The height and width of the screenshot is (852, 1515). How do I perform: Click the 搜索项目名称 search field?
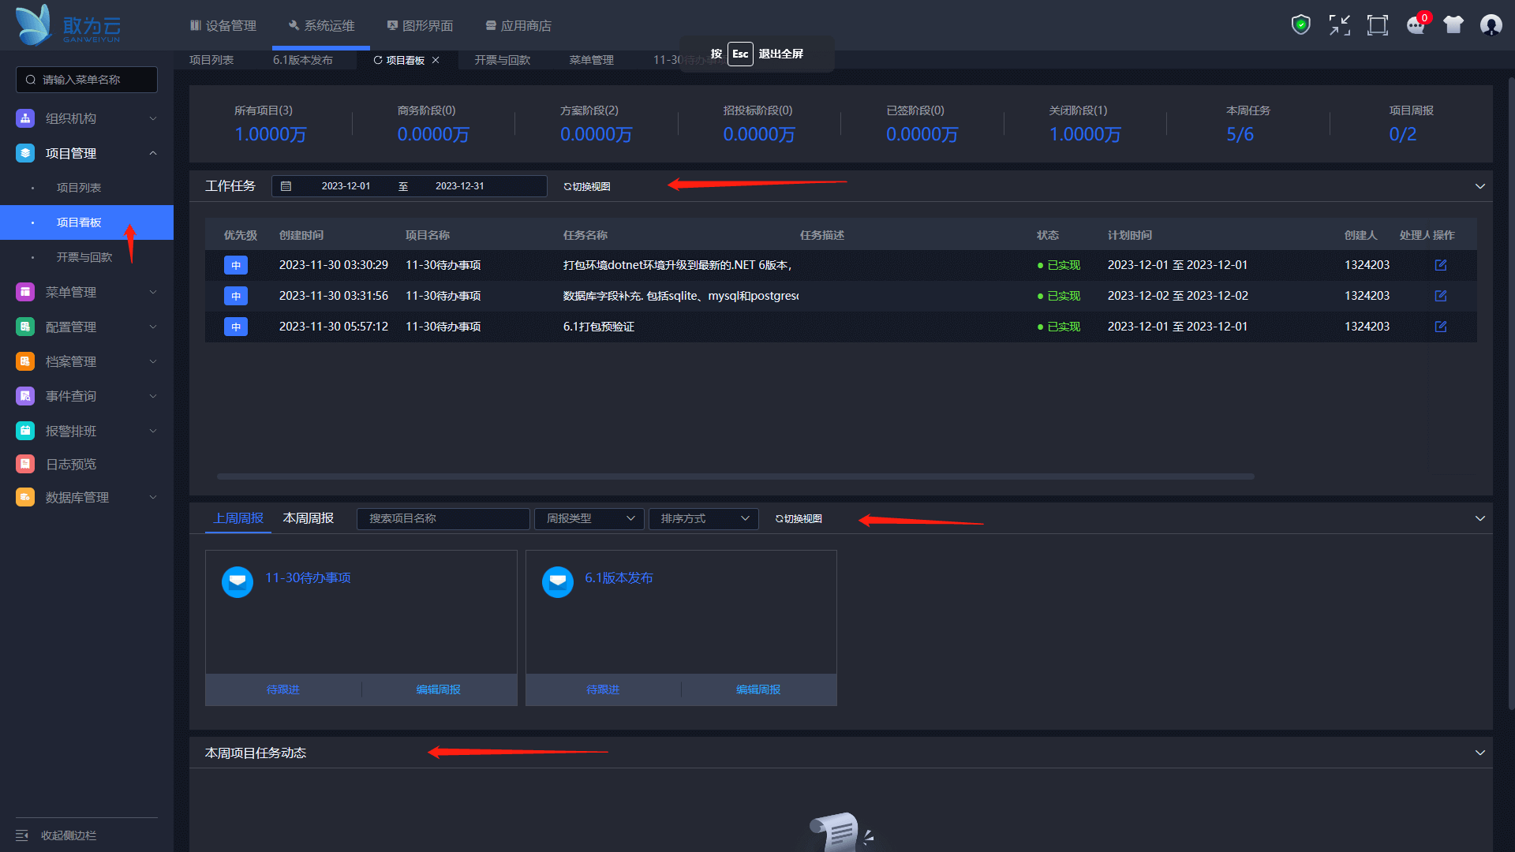(x=443, y=519)
